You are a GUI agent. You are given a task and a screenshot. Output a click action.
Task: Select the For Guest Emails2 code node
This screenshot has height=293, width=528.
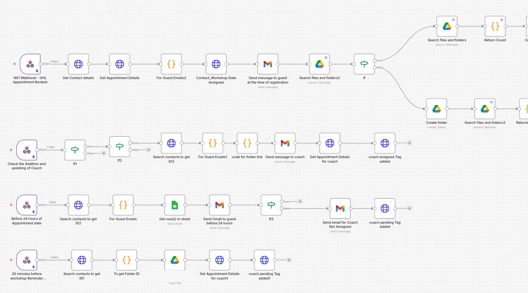171,64
